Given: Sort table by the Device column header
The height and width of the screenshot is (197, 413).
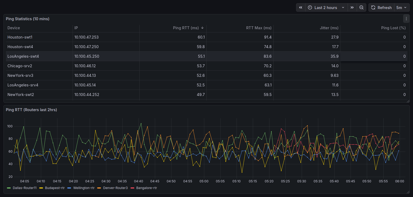Looking at the screenshot, I should (x=14, y=28).
